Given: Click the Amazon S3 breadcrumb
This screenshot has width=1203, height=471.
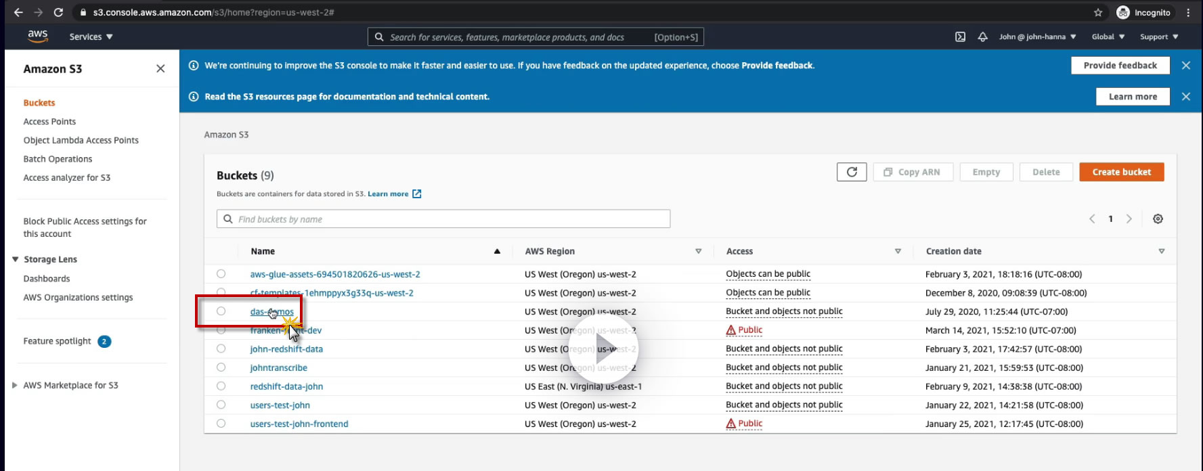Looking at the screenshot, I should 226,135.
